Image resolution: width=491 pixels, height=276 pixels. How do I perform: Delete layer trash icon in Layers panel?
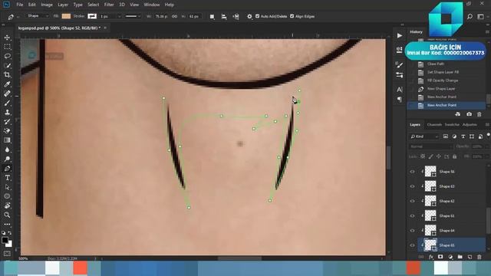tap(479, 257)
